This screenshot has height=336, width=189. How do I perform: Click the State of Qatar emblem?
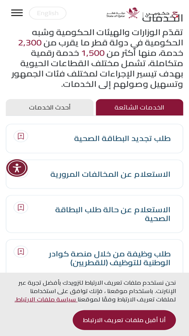tap(133, 13)
